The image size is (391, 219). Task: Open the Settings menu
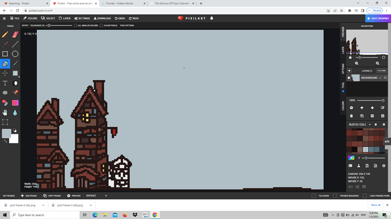[82, 19]
